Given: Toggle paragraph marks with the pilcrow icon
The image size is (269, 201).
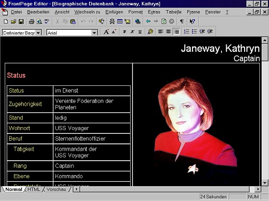Looking at the screenshot, I should click(x=182, y=22).
